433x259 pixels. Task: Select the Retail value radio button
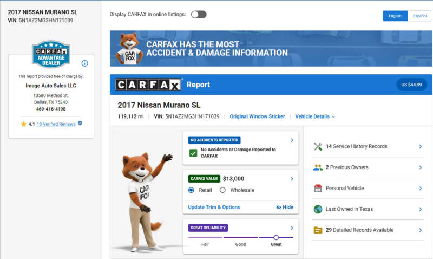click(x=191, y=190)
